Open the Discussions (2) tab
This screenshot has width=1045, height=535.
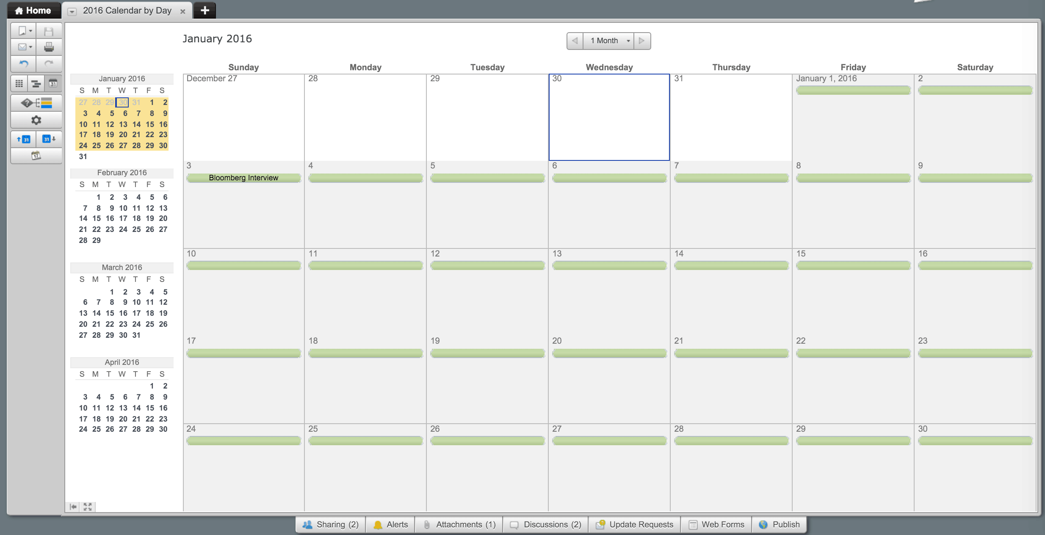pos(545,524)
